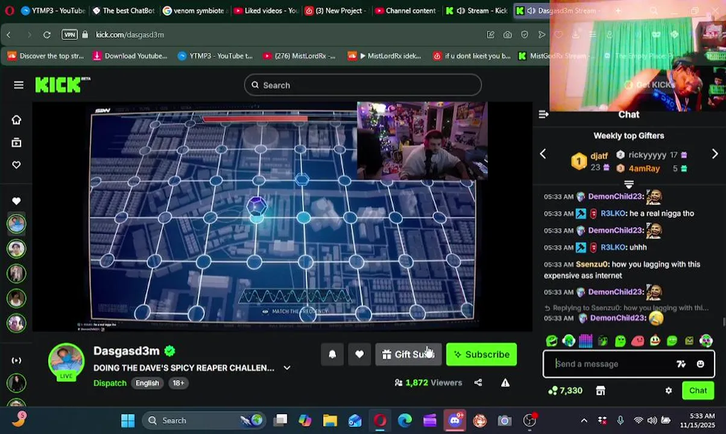Show next weekly top gifters

tap(715, 154)
